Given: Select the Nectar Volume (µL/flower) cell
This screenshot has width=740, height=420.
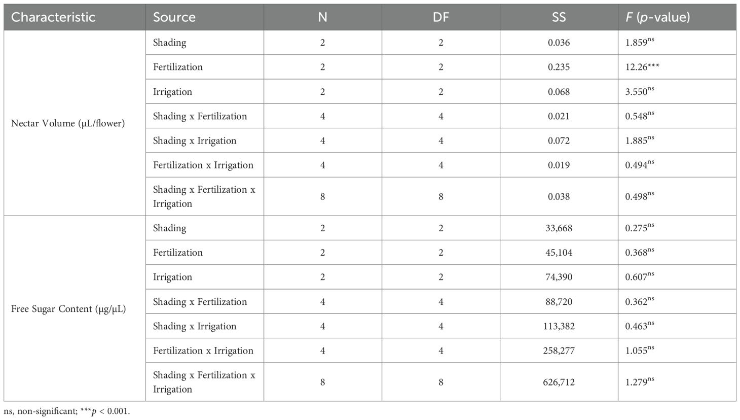Looking at the screenshot, I should [x=68, y=123].
